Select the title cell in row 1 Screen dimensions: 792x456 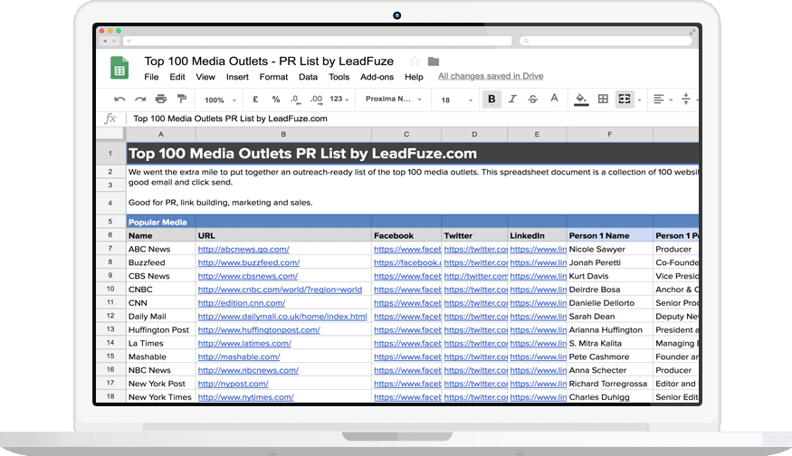point(412,154)
